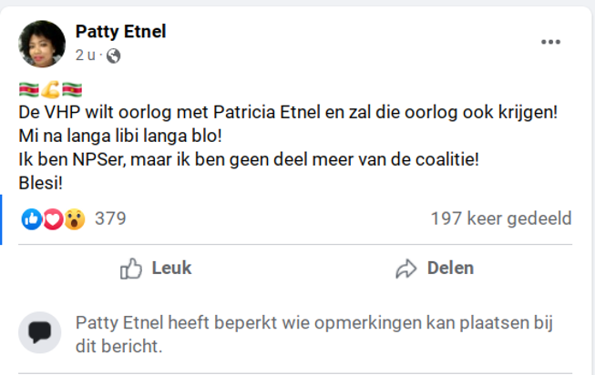The image size is (595, 375).
Task: Click the blue thumbs-up reaction icon
Action: (32, 219)
